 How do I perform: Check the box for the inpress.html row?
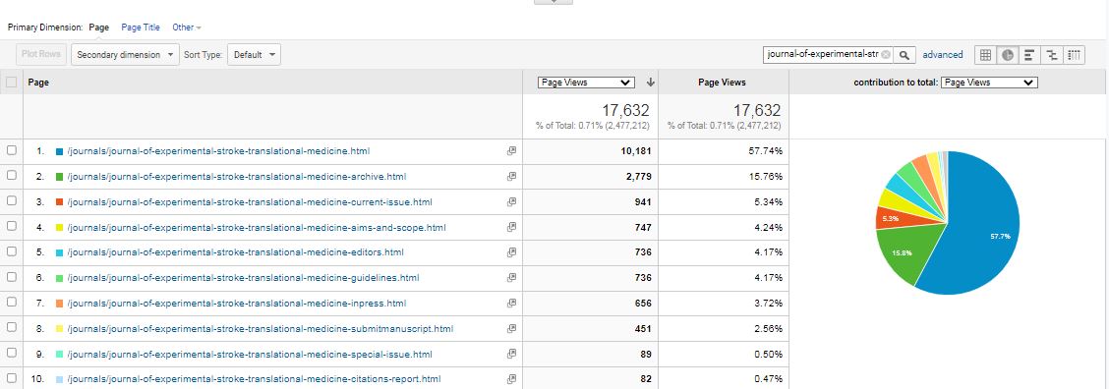(x=12, y=302)
